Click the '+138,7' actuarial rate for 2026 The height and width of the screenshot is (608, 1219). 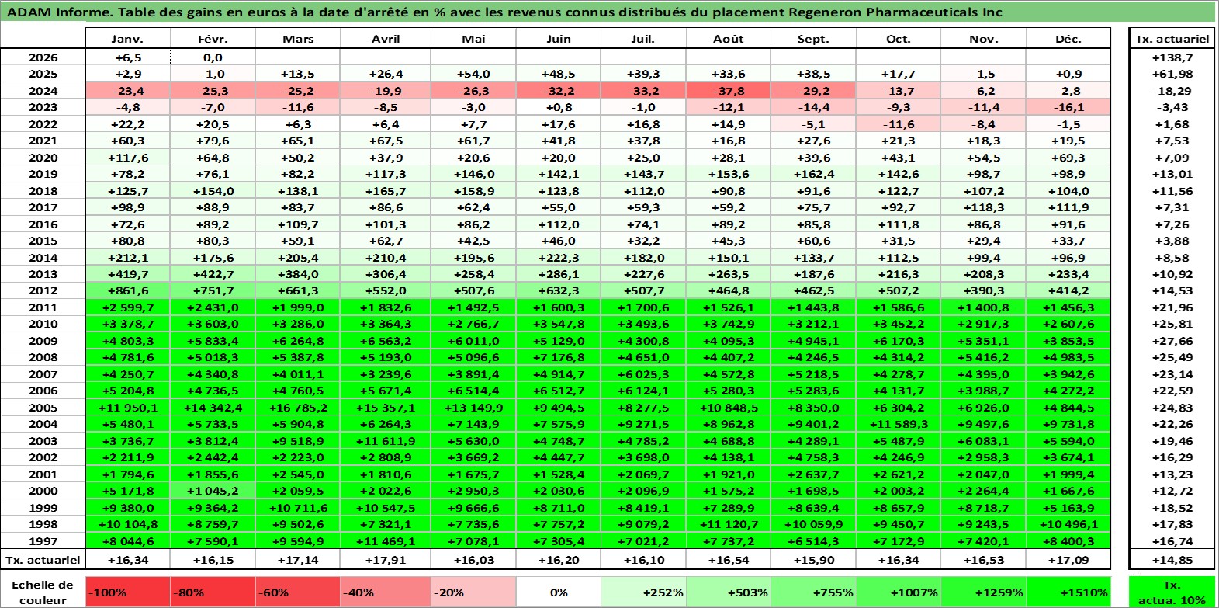(1172, 57)
